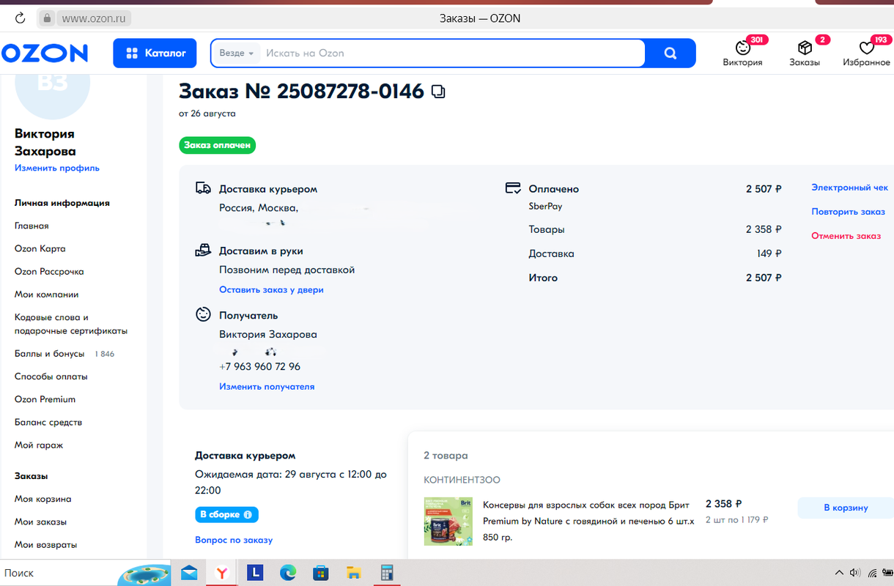
Task: Click the lock icon in the address bar
Action: tap(46, 18)
